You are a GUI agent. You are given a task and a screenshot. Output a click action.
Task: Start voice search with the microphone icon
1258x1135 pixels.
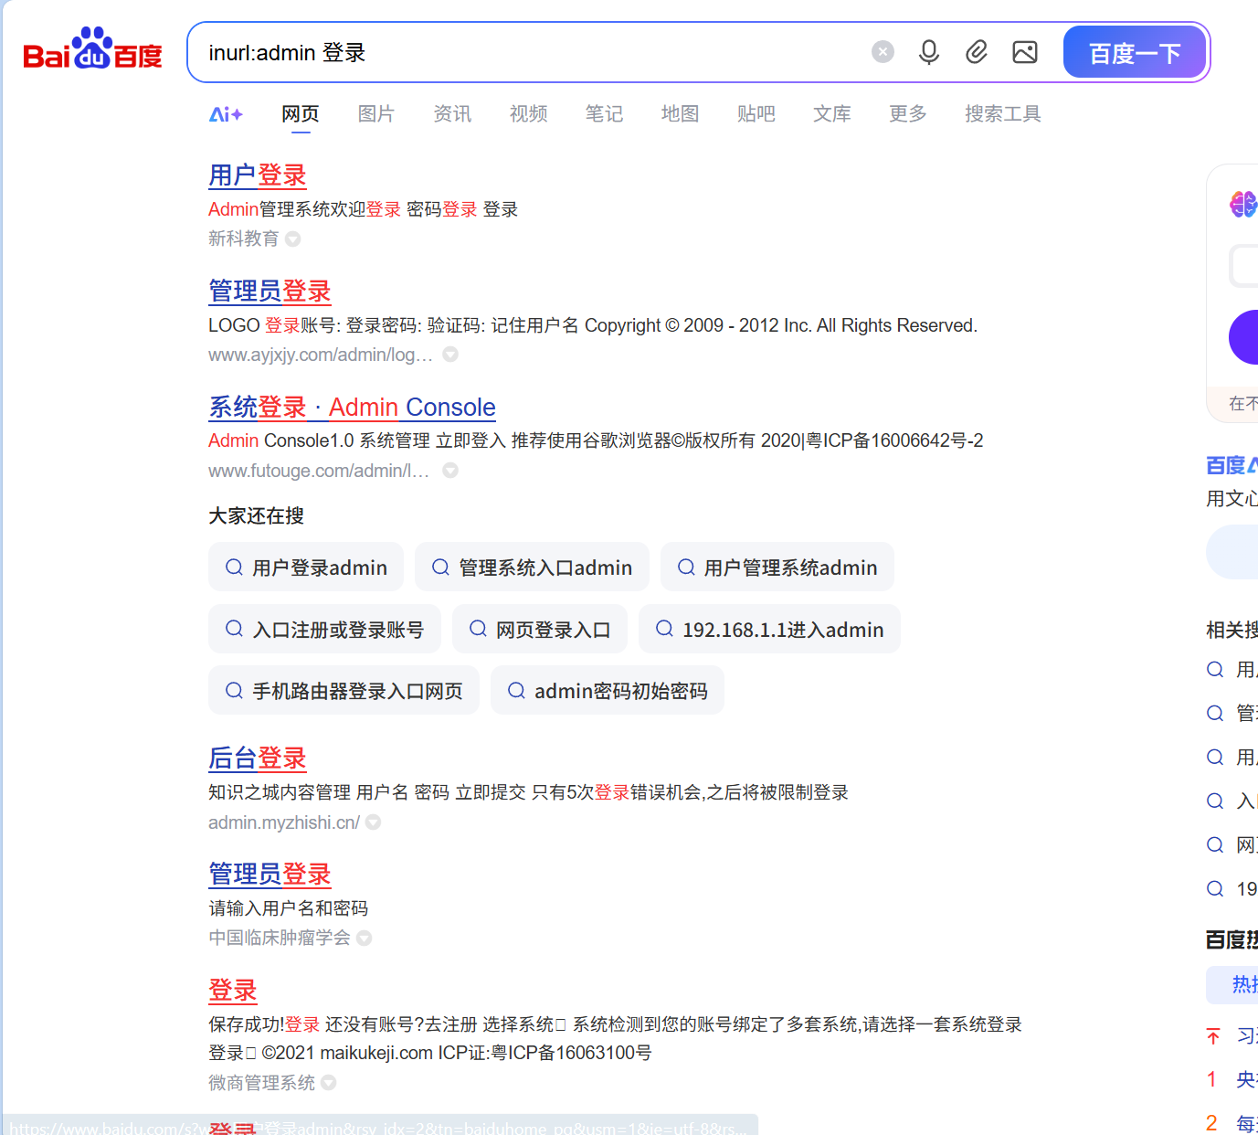point(929,52)
